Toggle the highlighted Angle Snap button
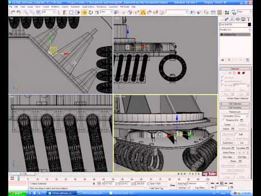 (143, 13)
